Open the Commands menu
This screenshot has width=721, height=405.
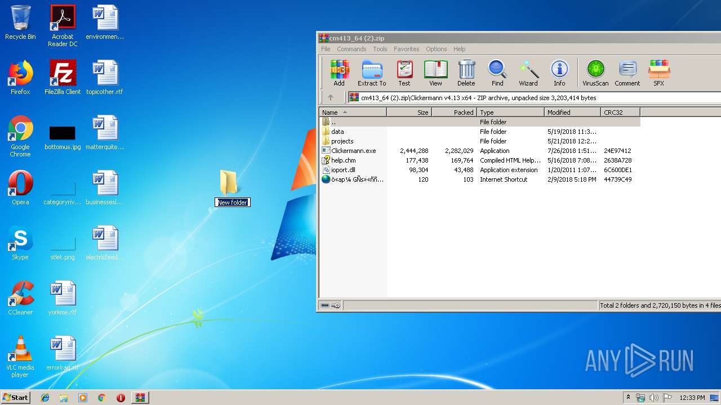click(x=351, y=49)
